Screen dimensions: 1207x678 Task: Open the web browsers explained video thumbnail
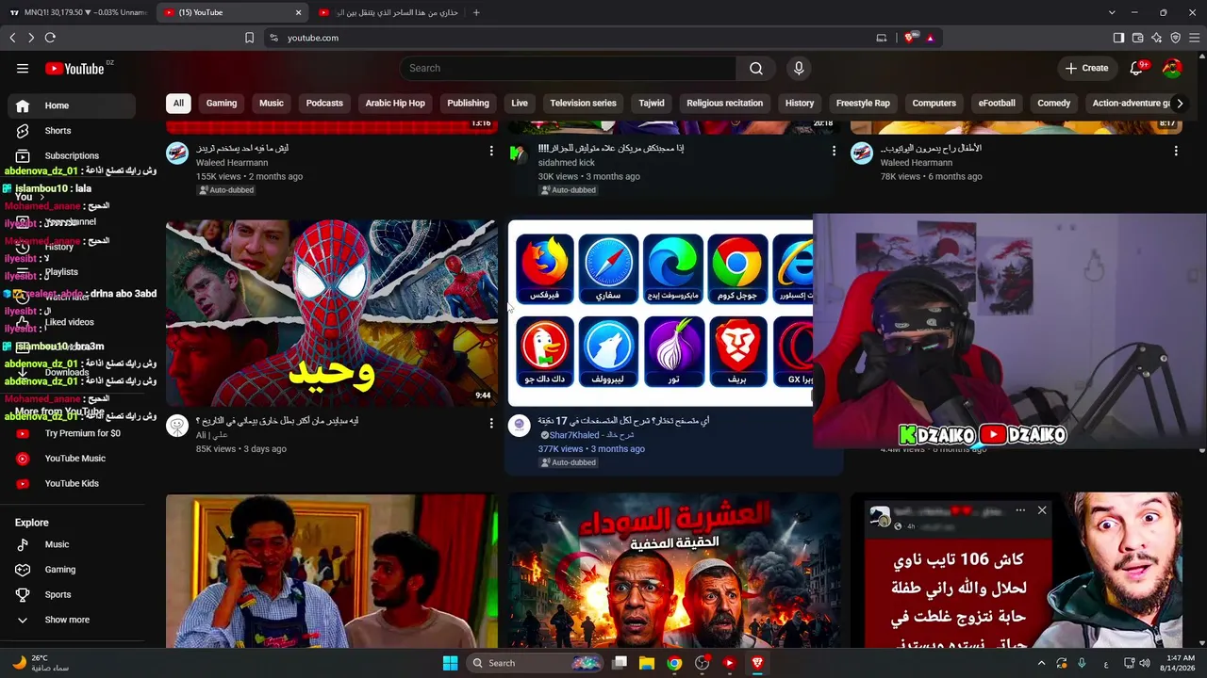pyautogui.click(x=660, y=314)
